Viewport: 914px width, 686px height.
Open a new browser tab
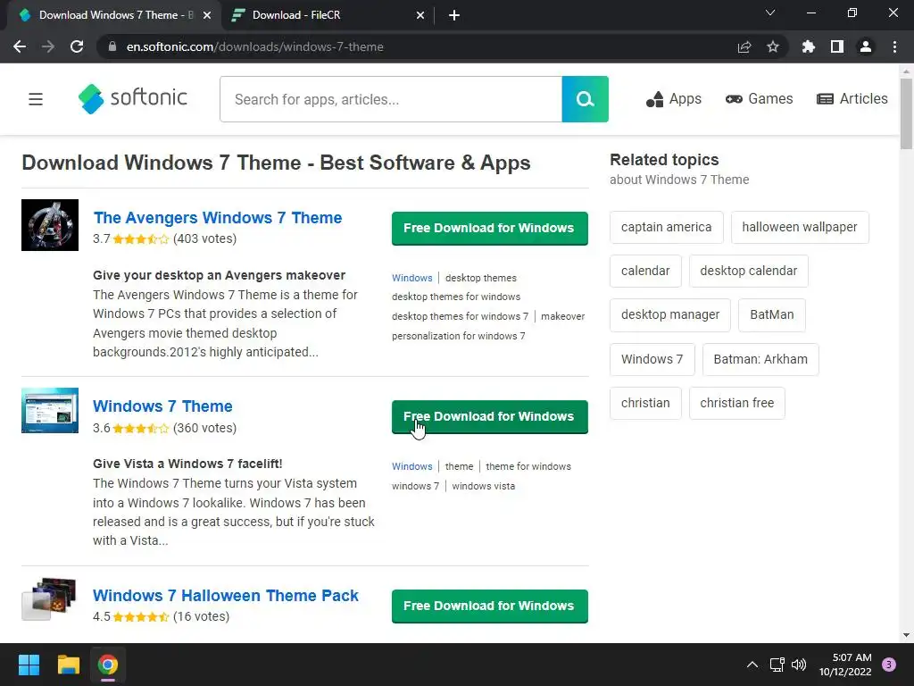click(x=454, y=15)
